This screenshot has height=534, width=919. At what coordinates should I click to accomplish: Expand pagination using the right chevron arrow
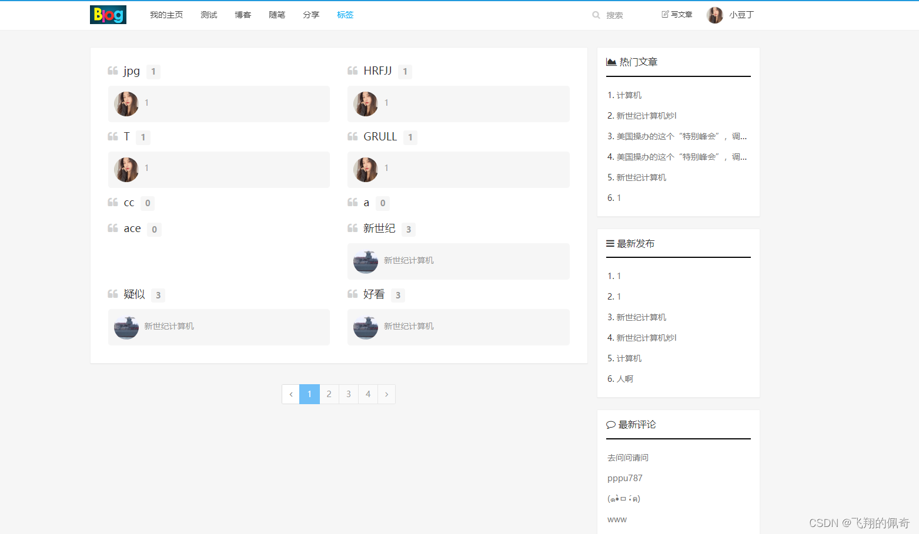(x=386, y=394)
